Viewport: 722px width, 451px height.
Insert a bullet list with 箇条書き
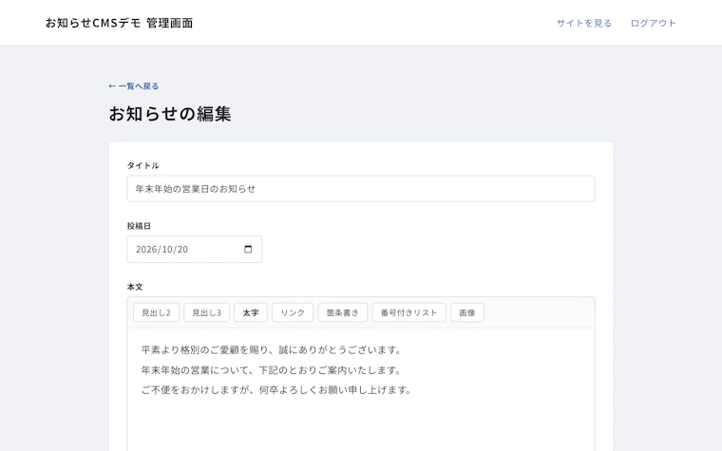343,312
